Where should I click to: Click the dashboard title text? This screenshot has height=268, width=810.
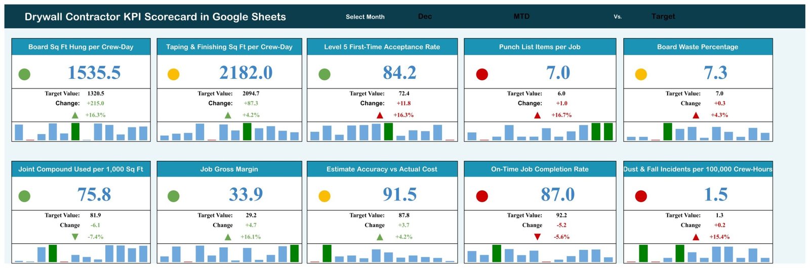tap(155, 17)
